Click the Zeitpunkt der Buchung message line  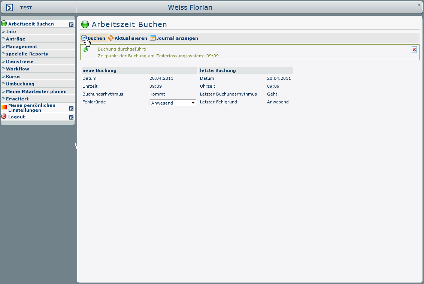[x=158, y=56]
